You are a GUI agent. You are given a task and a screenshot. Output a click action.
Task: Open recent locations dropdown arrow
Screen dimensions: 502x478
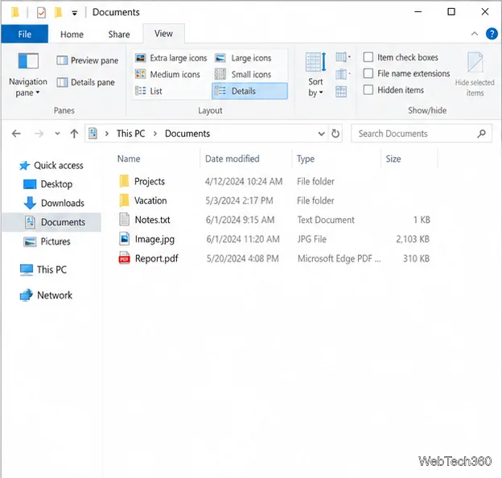click(x=57, y=134)
